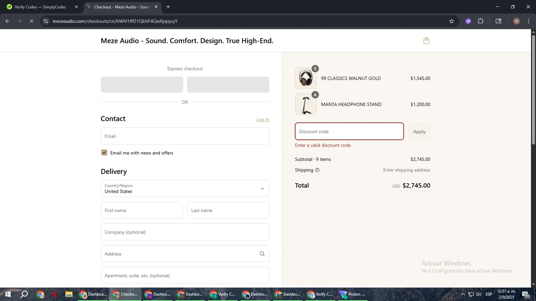Click the $2,745.00 total amount
536x301 pixels.
(x=416, y=185)
